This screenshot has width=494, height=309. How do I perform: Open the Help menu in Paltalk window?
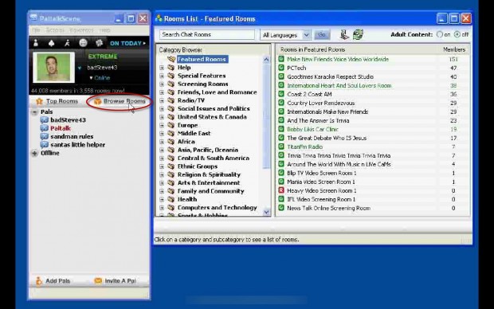(105, 30)
